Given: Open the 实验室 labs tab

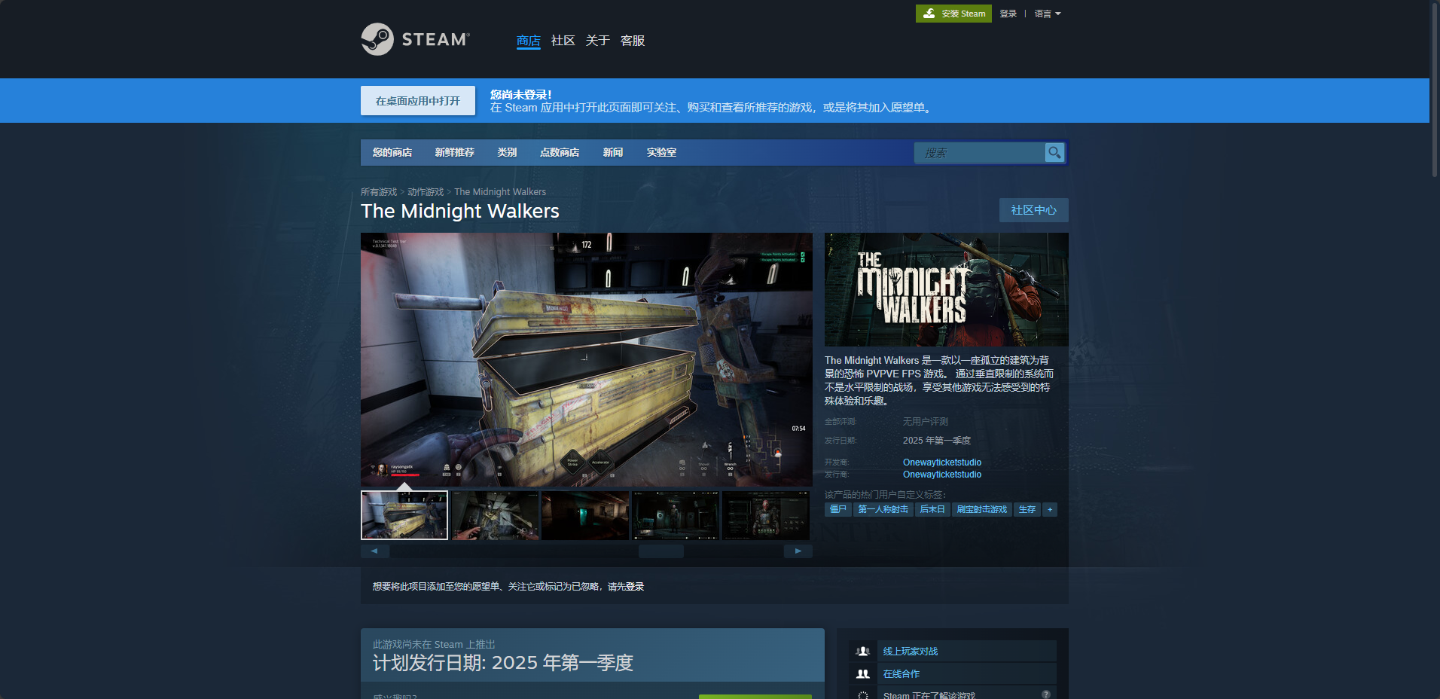Looking at the screenshot, I should 661,152.
